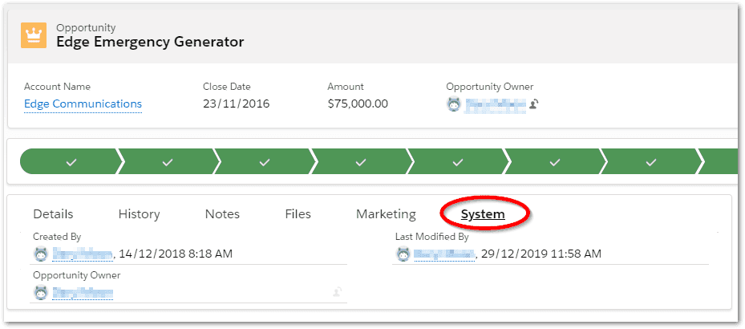
Task: Open the History tab
Action: pyautogui.click(x=139, y=214)
